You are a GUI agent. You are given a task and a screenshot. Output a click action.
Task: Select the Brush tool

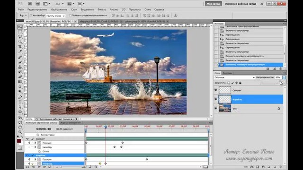(x=20, y=62)
